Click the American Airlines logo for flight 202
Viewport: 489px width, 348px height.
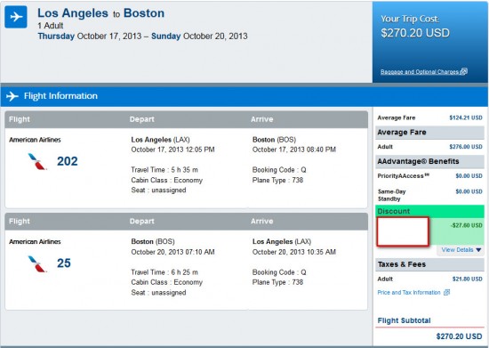pos(37,161)
